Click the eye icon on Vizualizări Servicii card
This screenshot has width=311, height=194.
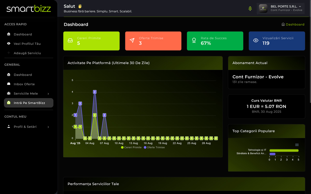[256, 41]
